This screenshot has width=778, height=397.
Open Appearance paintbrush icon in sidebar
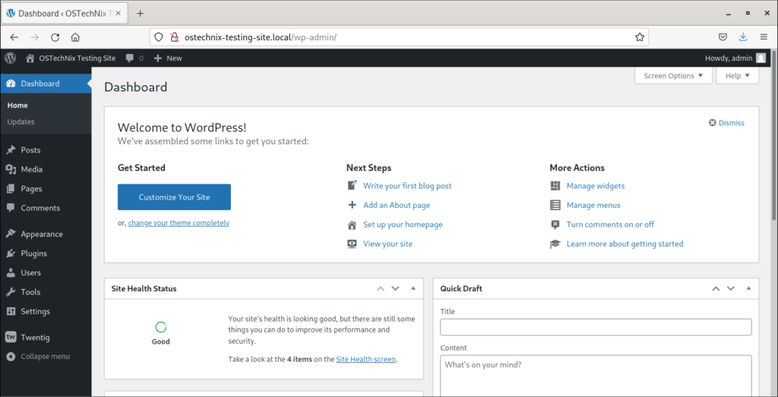pyautogui.click(x=11, y=235)
